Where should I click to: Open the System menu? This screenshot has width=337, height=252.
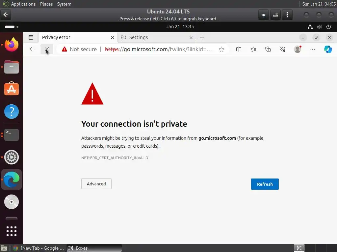click(x=64, y=4)
